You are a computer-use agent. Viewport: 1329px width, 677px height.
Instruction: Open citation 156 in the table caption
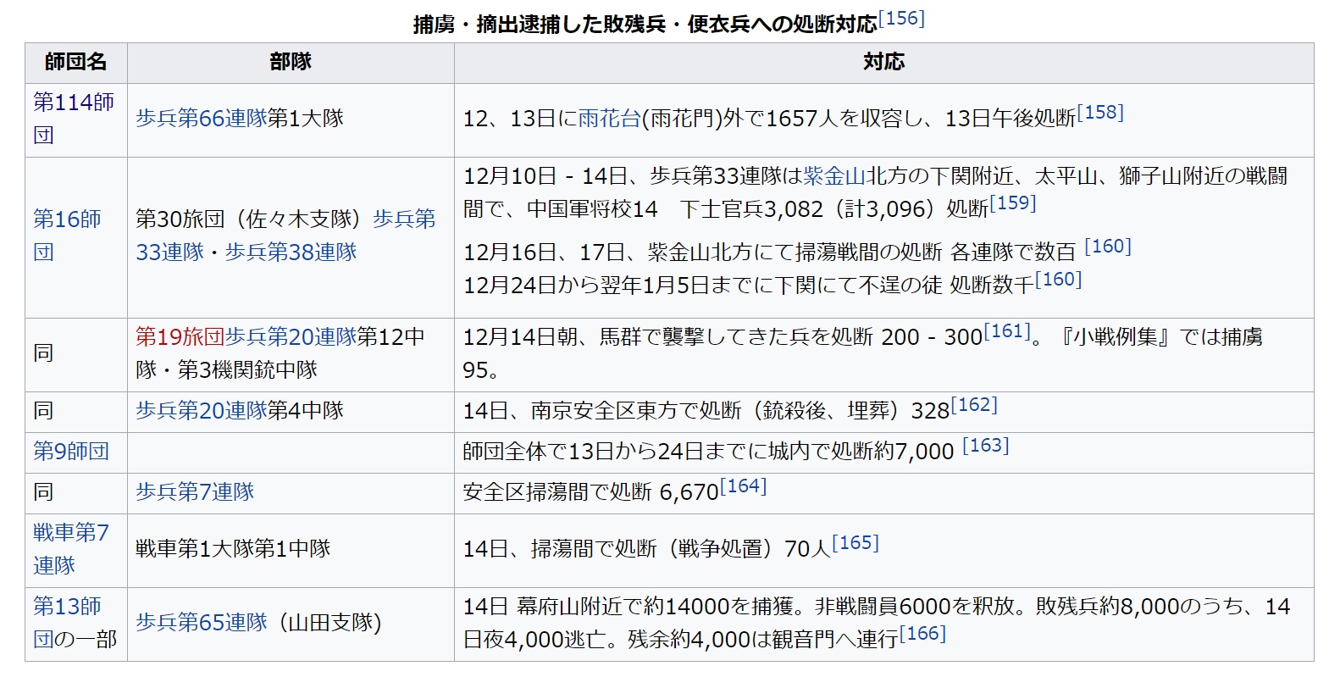pos(901,19)
